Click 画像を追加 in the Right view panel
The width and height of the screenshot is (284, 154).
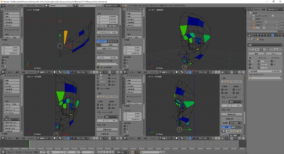pos(232,114)
